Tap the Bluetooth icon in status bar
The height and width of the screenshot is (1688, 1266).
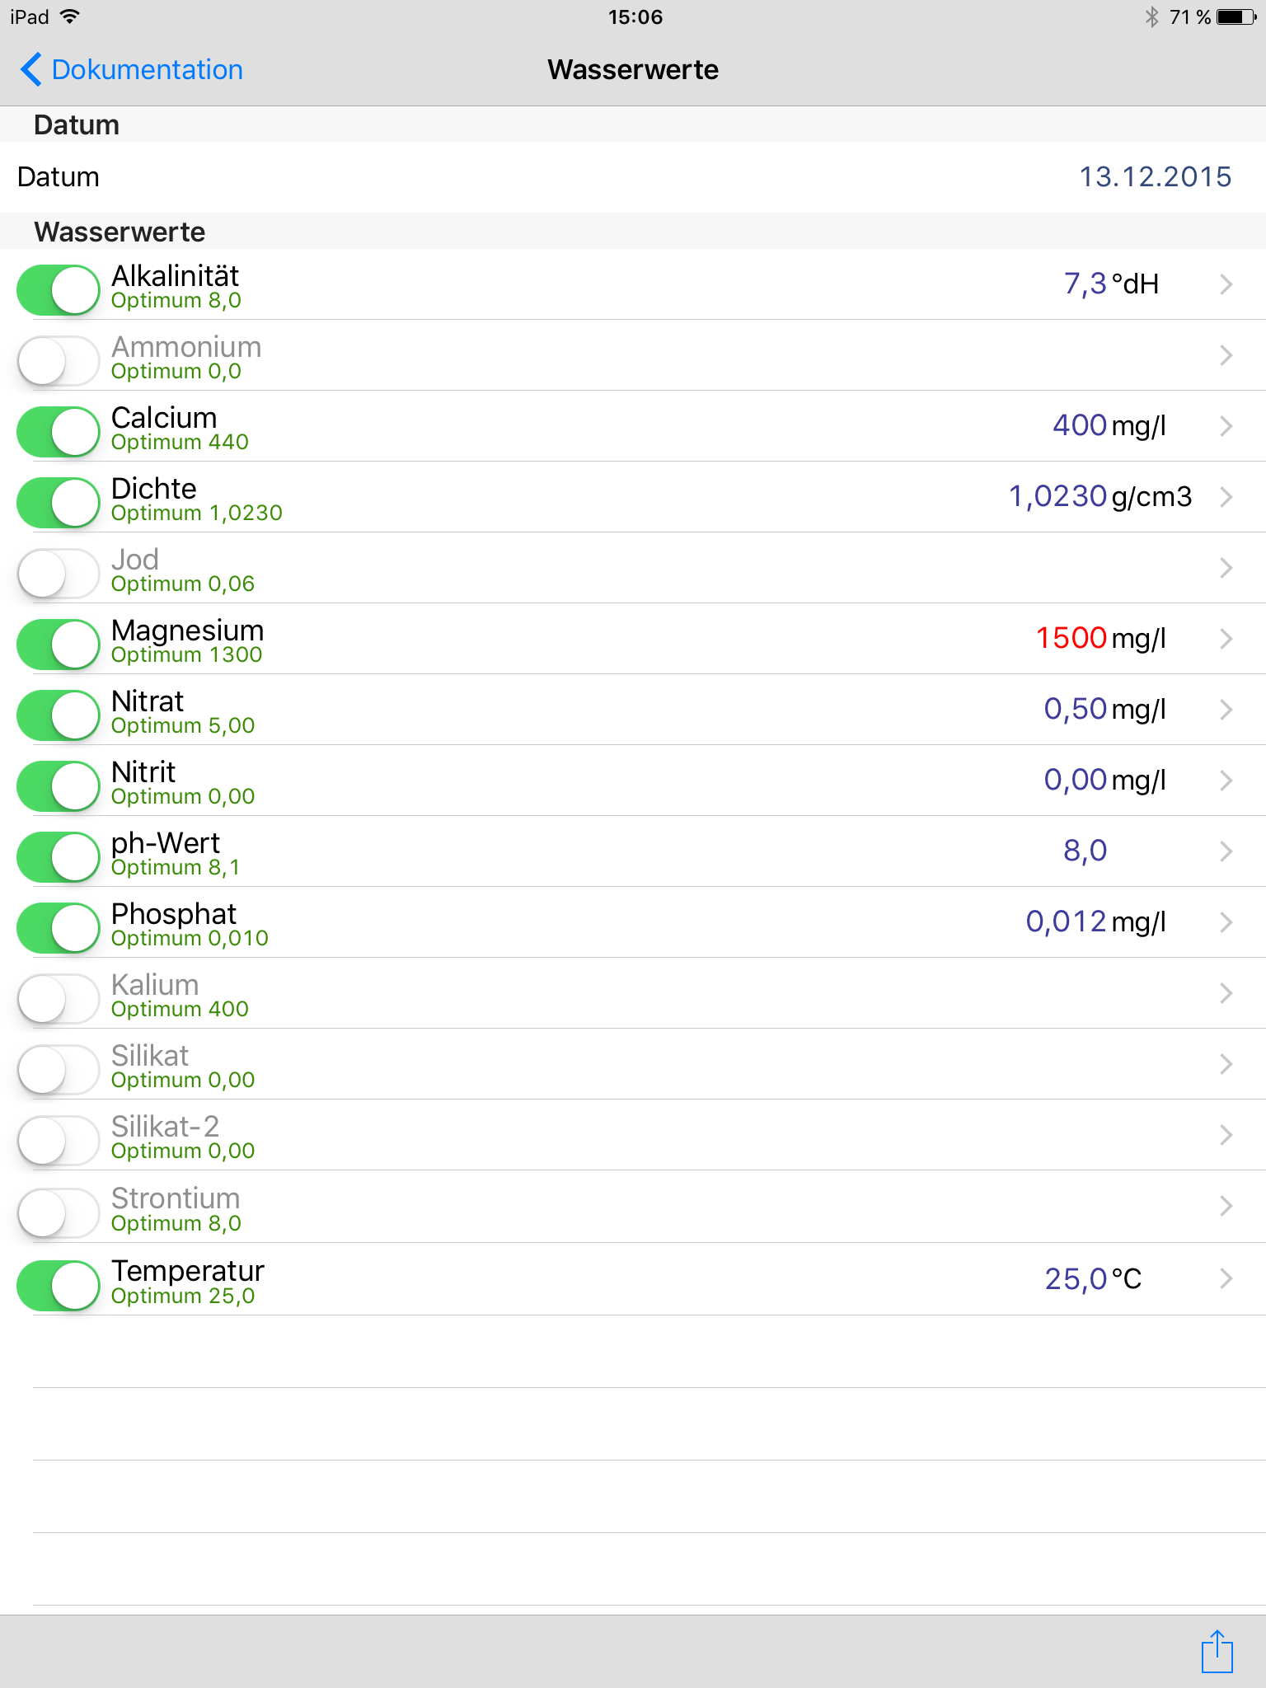point(1151,17)
